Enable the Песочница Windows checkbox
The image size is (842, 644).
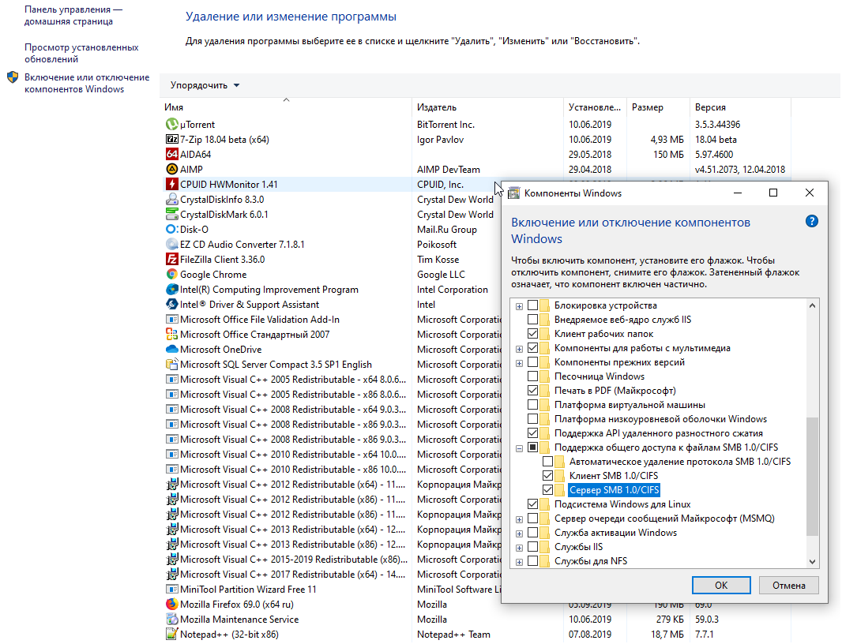click(533, 376)
